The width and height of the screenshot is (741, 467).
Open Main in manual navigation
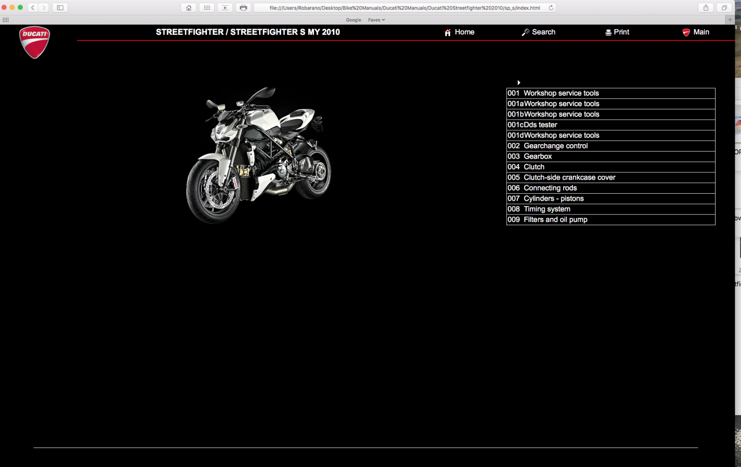[701, 32]
